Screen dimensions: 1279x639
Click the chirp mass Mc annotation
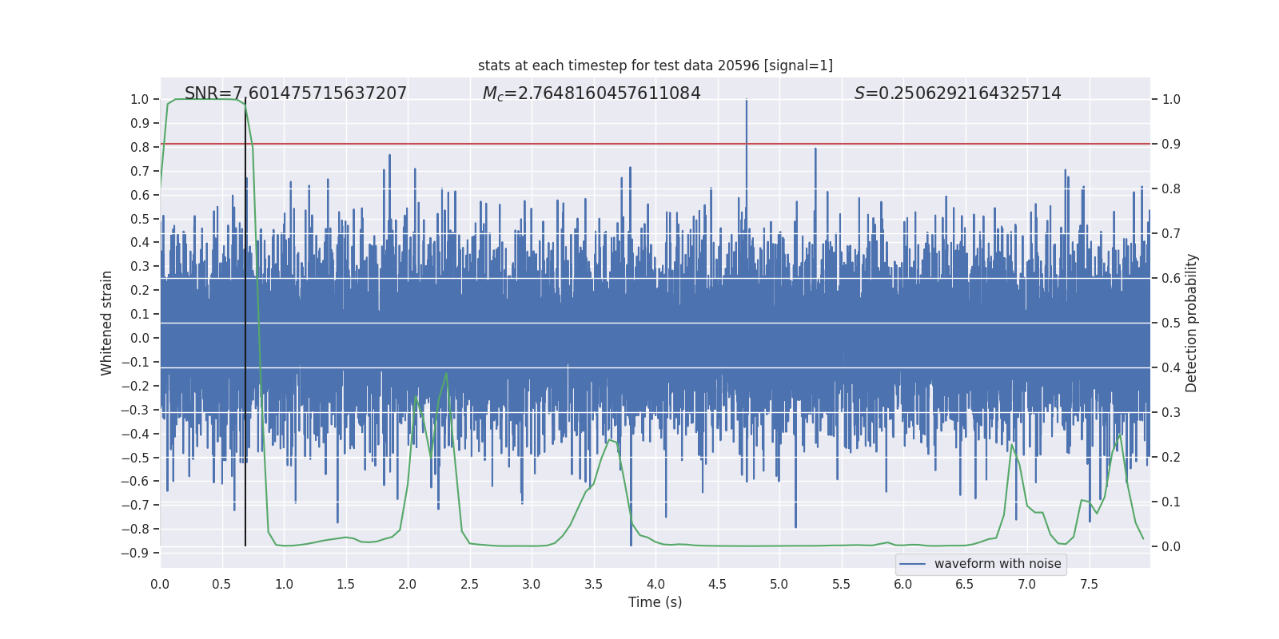click(x=592, y=93)
